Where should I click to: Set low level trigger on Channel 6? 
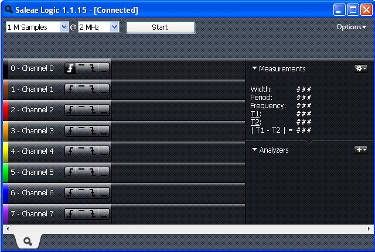[104, 193]
